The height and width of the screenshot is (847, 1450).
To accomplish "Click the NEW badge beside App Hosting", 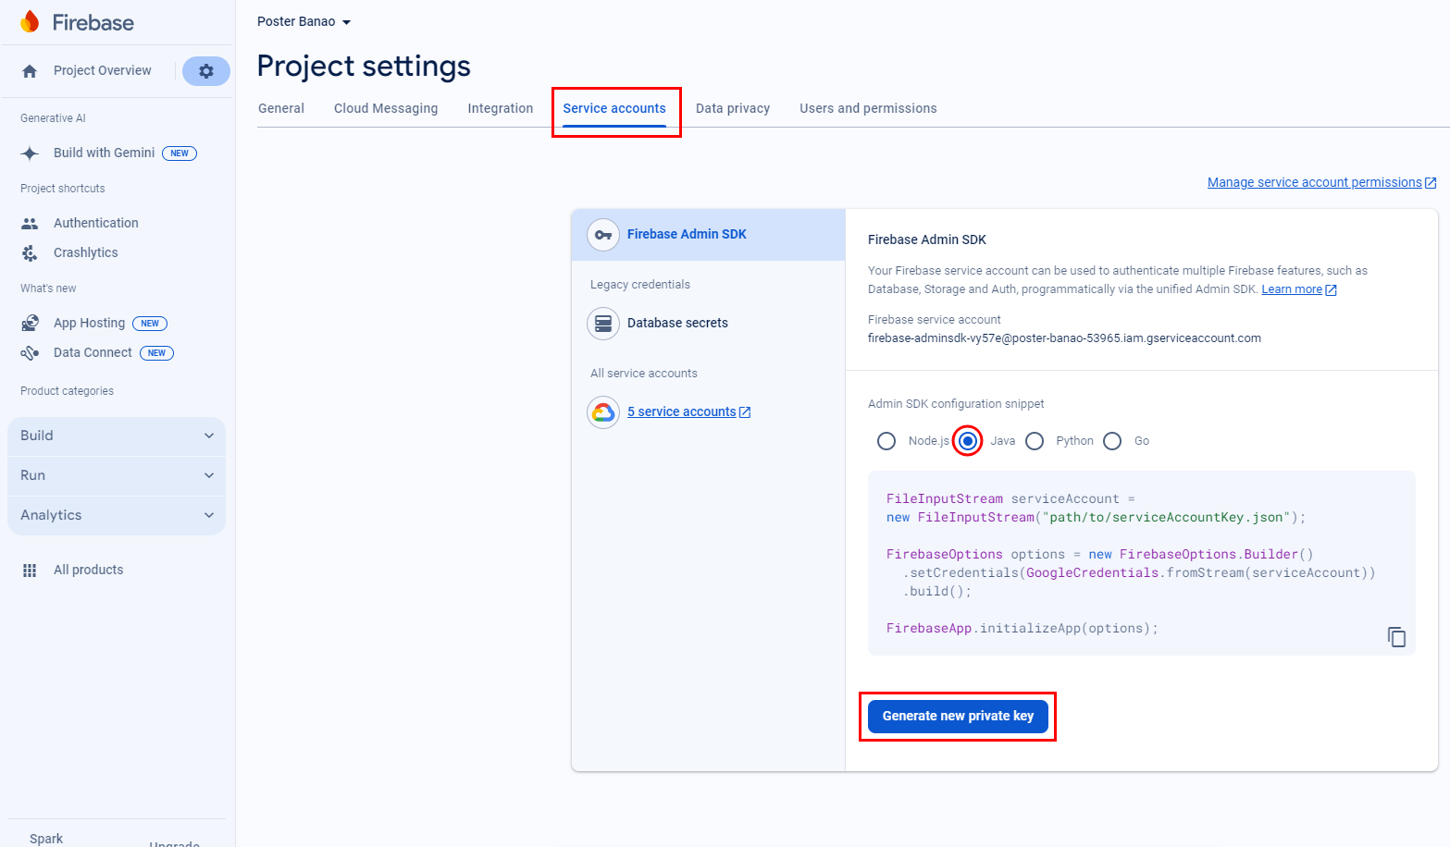I will (x=150, y=324).
